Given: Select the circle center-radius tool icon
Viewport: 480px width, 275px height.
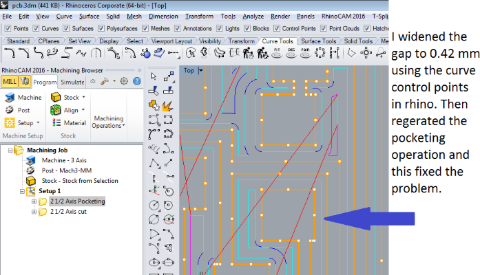Looking at the screenshot, I should [x=154, y=205].
